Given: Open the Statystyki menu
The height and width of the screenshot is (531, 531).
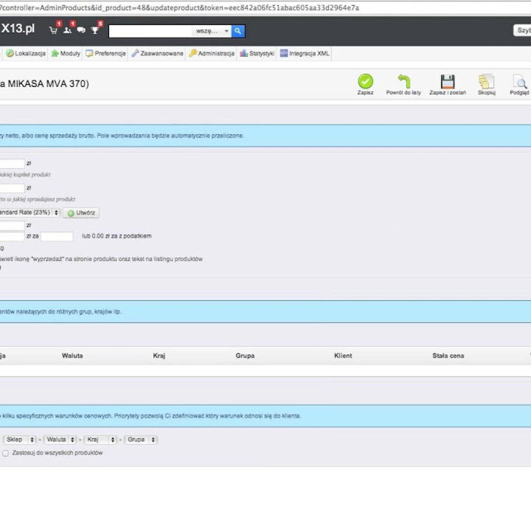Looking at the screenshot, I should (x=257, y=53).
